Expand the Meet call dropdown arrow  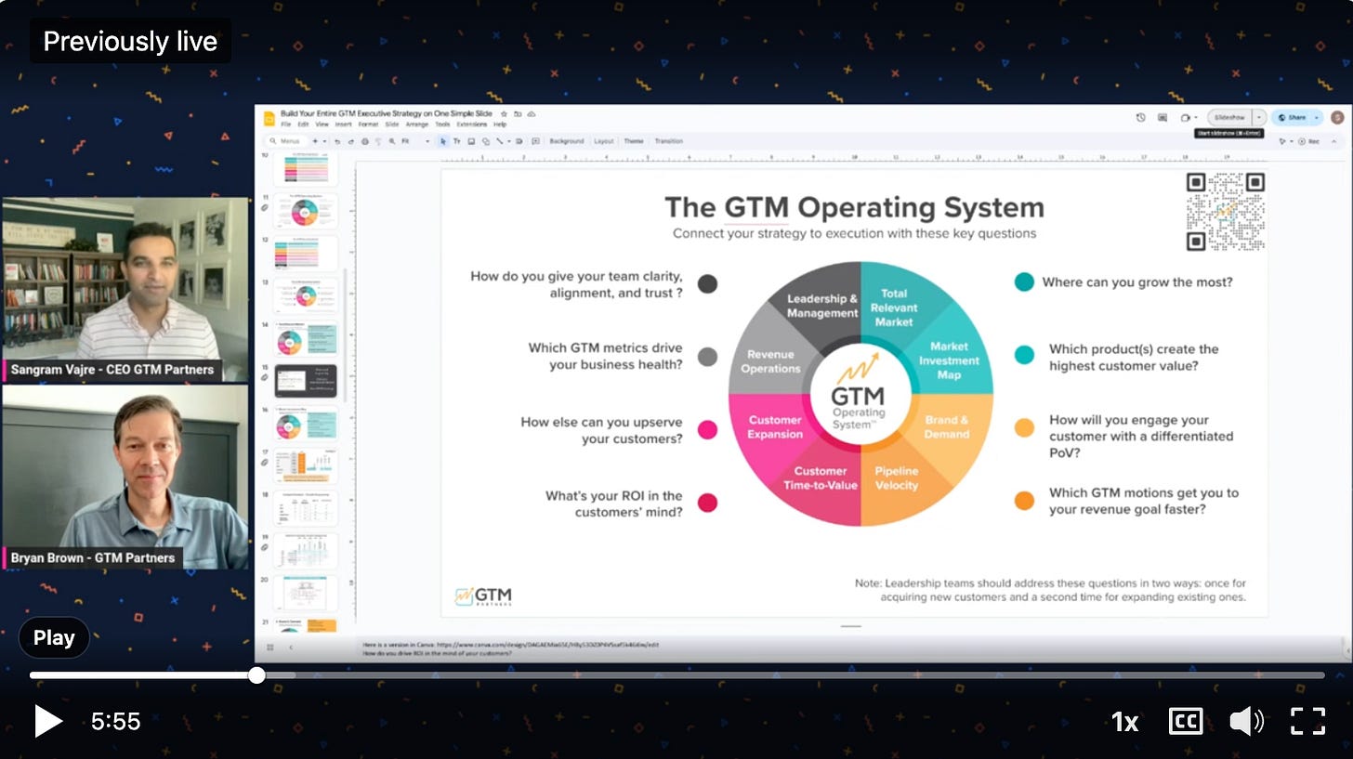(1196, 118)
